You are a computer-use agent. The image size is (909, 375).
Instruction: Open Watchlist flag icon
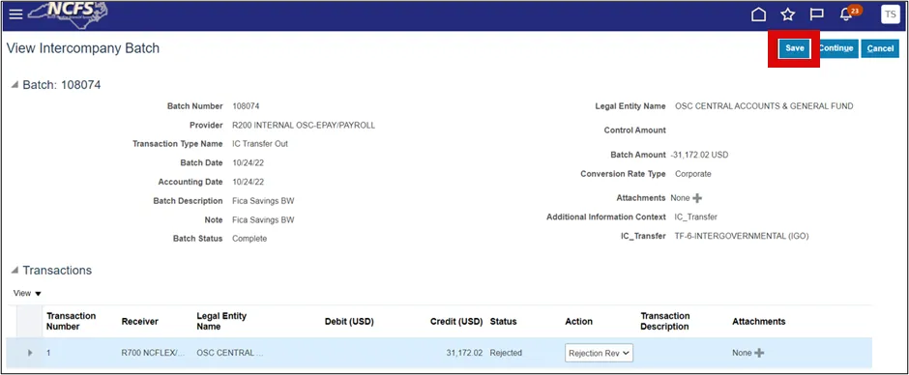(816, 14)
